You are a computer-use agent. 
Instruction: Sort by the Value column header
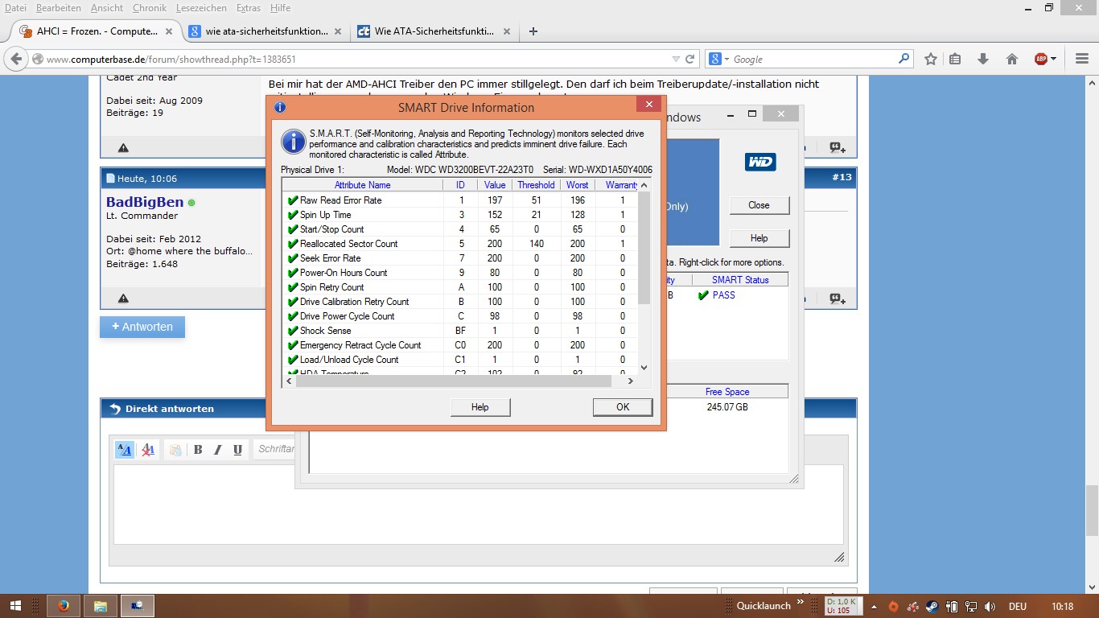pos(495,185)
